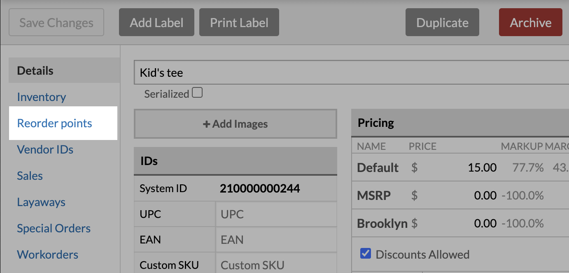Open the Sales section
569x273 pixels.
coord(30,176)
